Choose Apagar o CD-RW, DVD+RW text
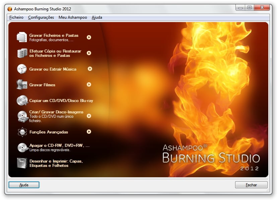This screenshot has width=278, height=201. click(59, 145)
